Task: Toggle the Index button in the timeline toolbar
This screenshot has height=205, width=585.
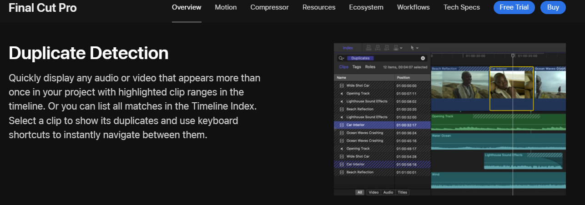Action: coord(348,48)
